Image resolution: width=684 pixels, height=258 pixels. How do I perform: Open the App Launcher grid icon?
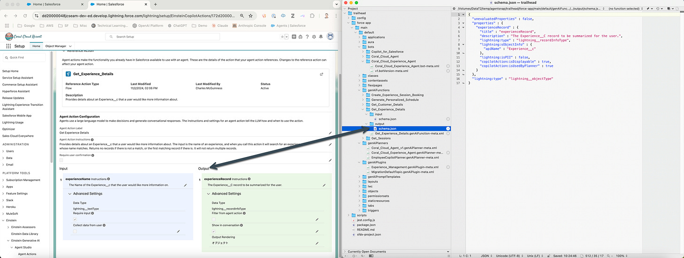pyautogui.click(x=8, y=46)
